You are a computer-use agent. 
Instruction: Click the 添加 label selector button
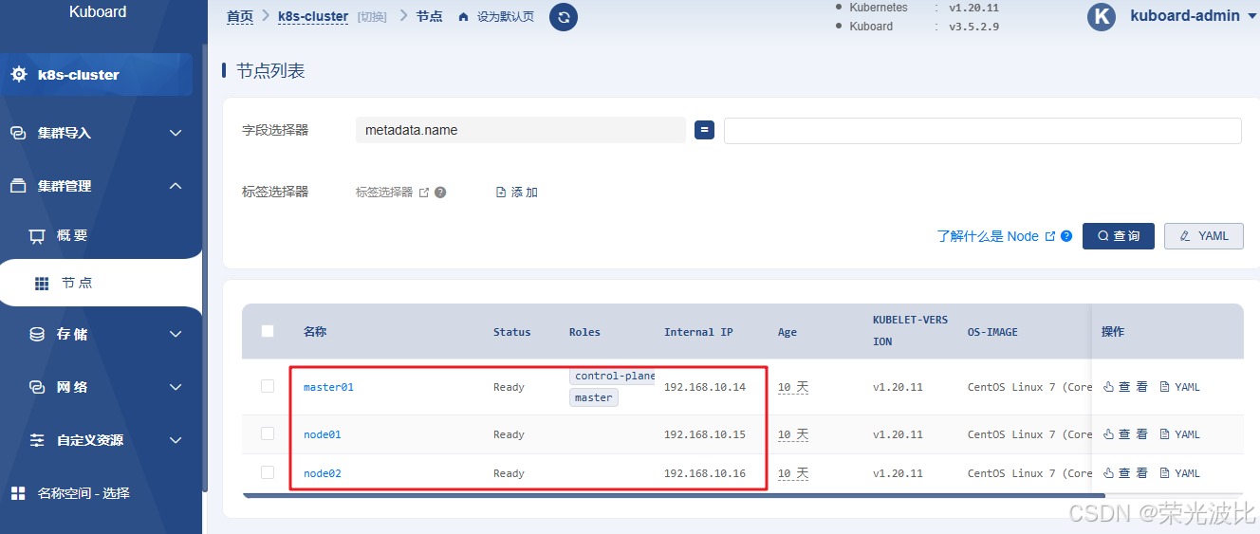pos(517,193)
